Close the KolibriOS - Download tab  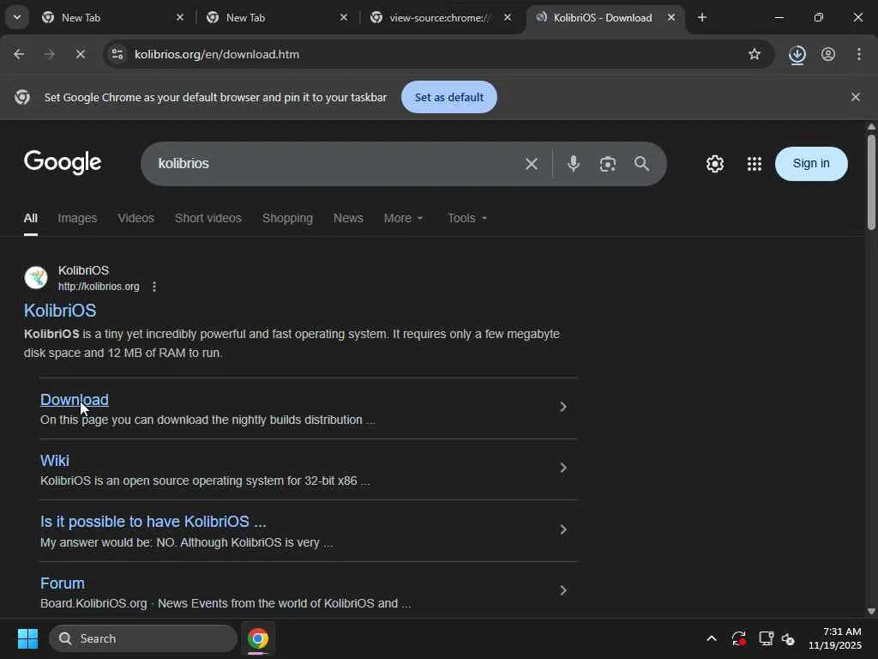[671, 18]
